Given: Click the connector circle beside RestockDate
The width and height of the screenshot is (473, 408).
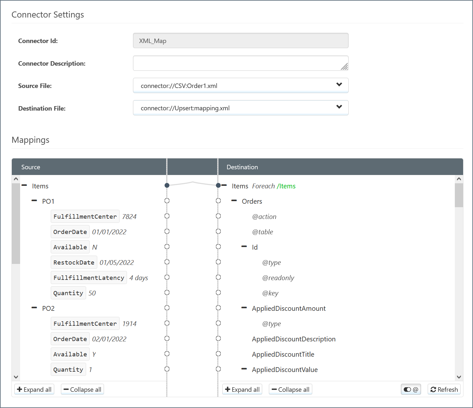Looking at the screenshot, I should coord(167,262).
